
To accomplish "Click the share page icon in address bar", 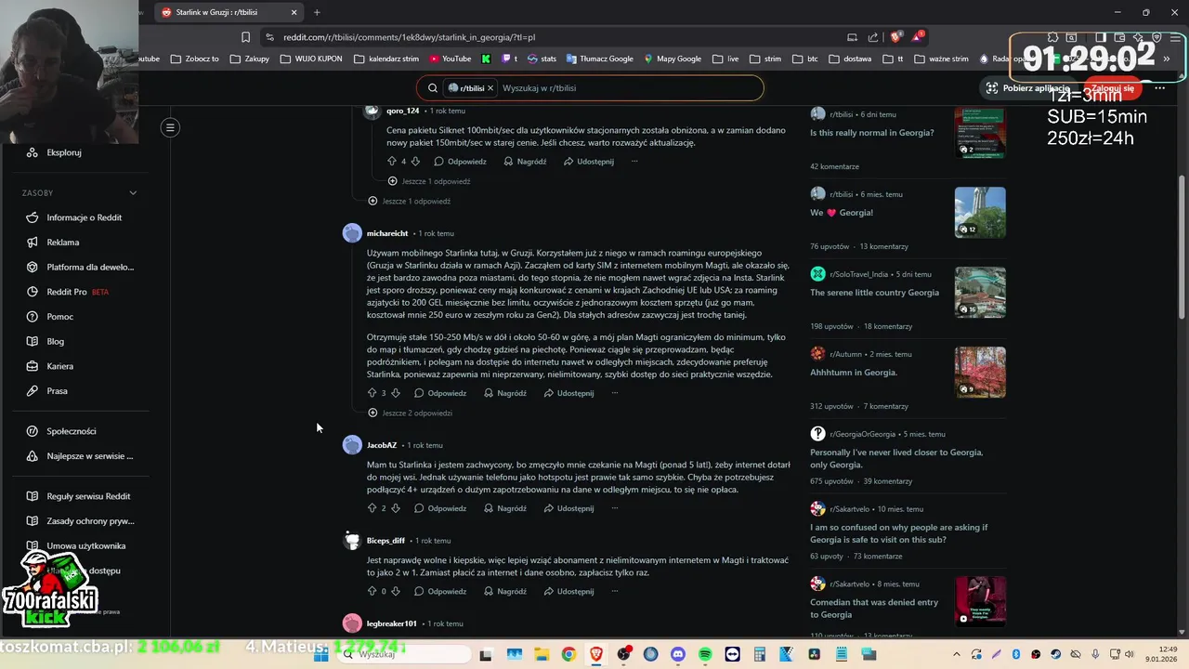I will (873, 37).
